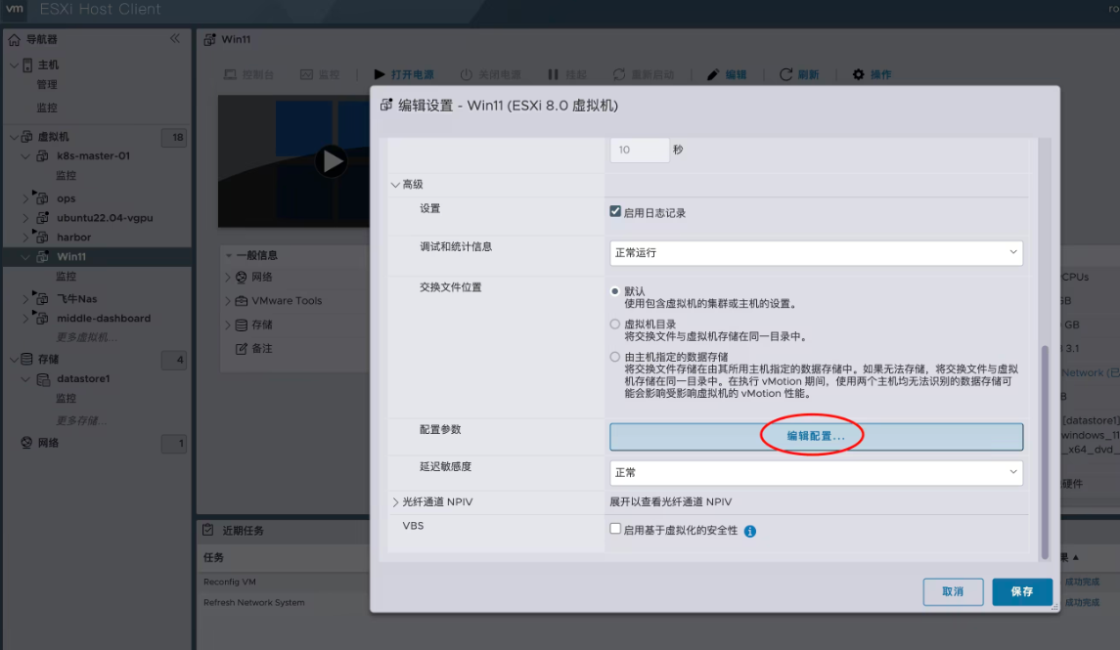
Task: Click the 挂起 suspend toolbar icon
Action: pyautogui.click(x=553, y=74)
